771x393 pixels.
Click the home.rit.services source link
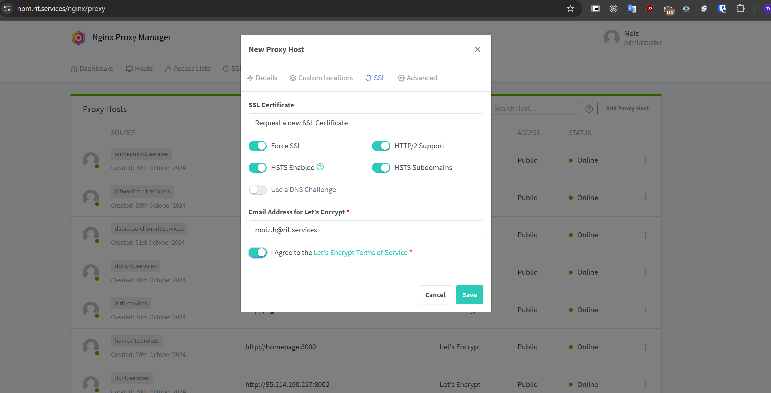(137, 341)
